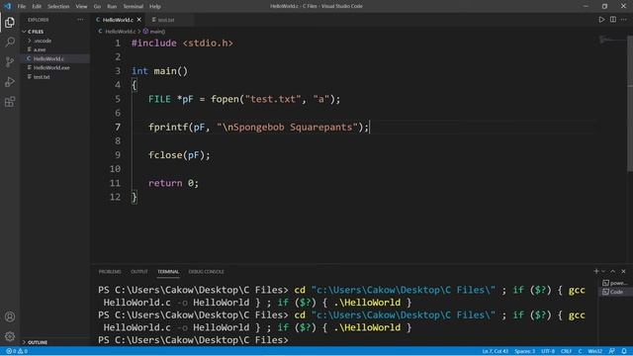The image size is (633, 356).
Task: Open HelloWorld.exe in the explorer
Action: [55, 68]
